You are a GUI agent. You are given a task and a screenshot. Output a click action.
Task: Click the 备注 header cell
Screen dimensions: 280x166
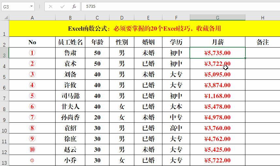[x=262, y=42]
